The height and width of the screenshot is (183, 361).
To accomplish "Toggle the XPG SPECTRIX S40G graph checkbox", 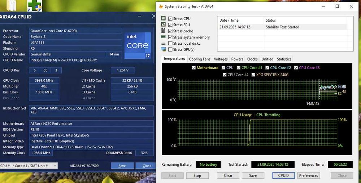I will pyautogui.click(x=253, y=75).
